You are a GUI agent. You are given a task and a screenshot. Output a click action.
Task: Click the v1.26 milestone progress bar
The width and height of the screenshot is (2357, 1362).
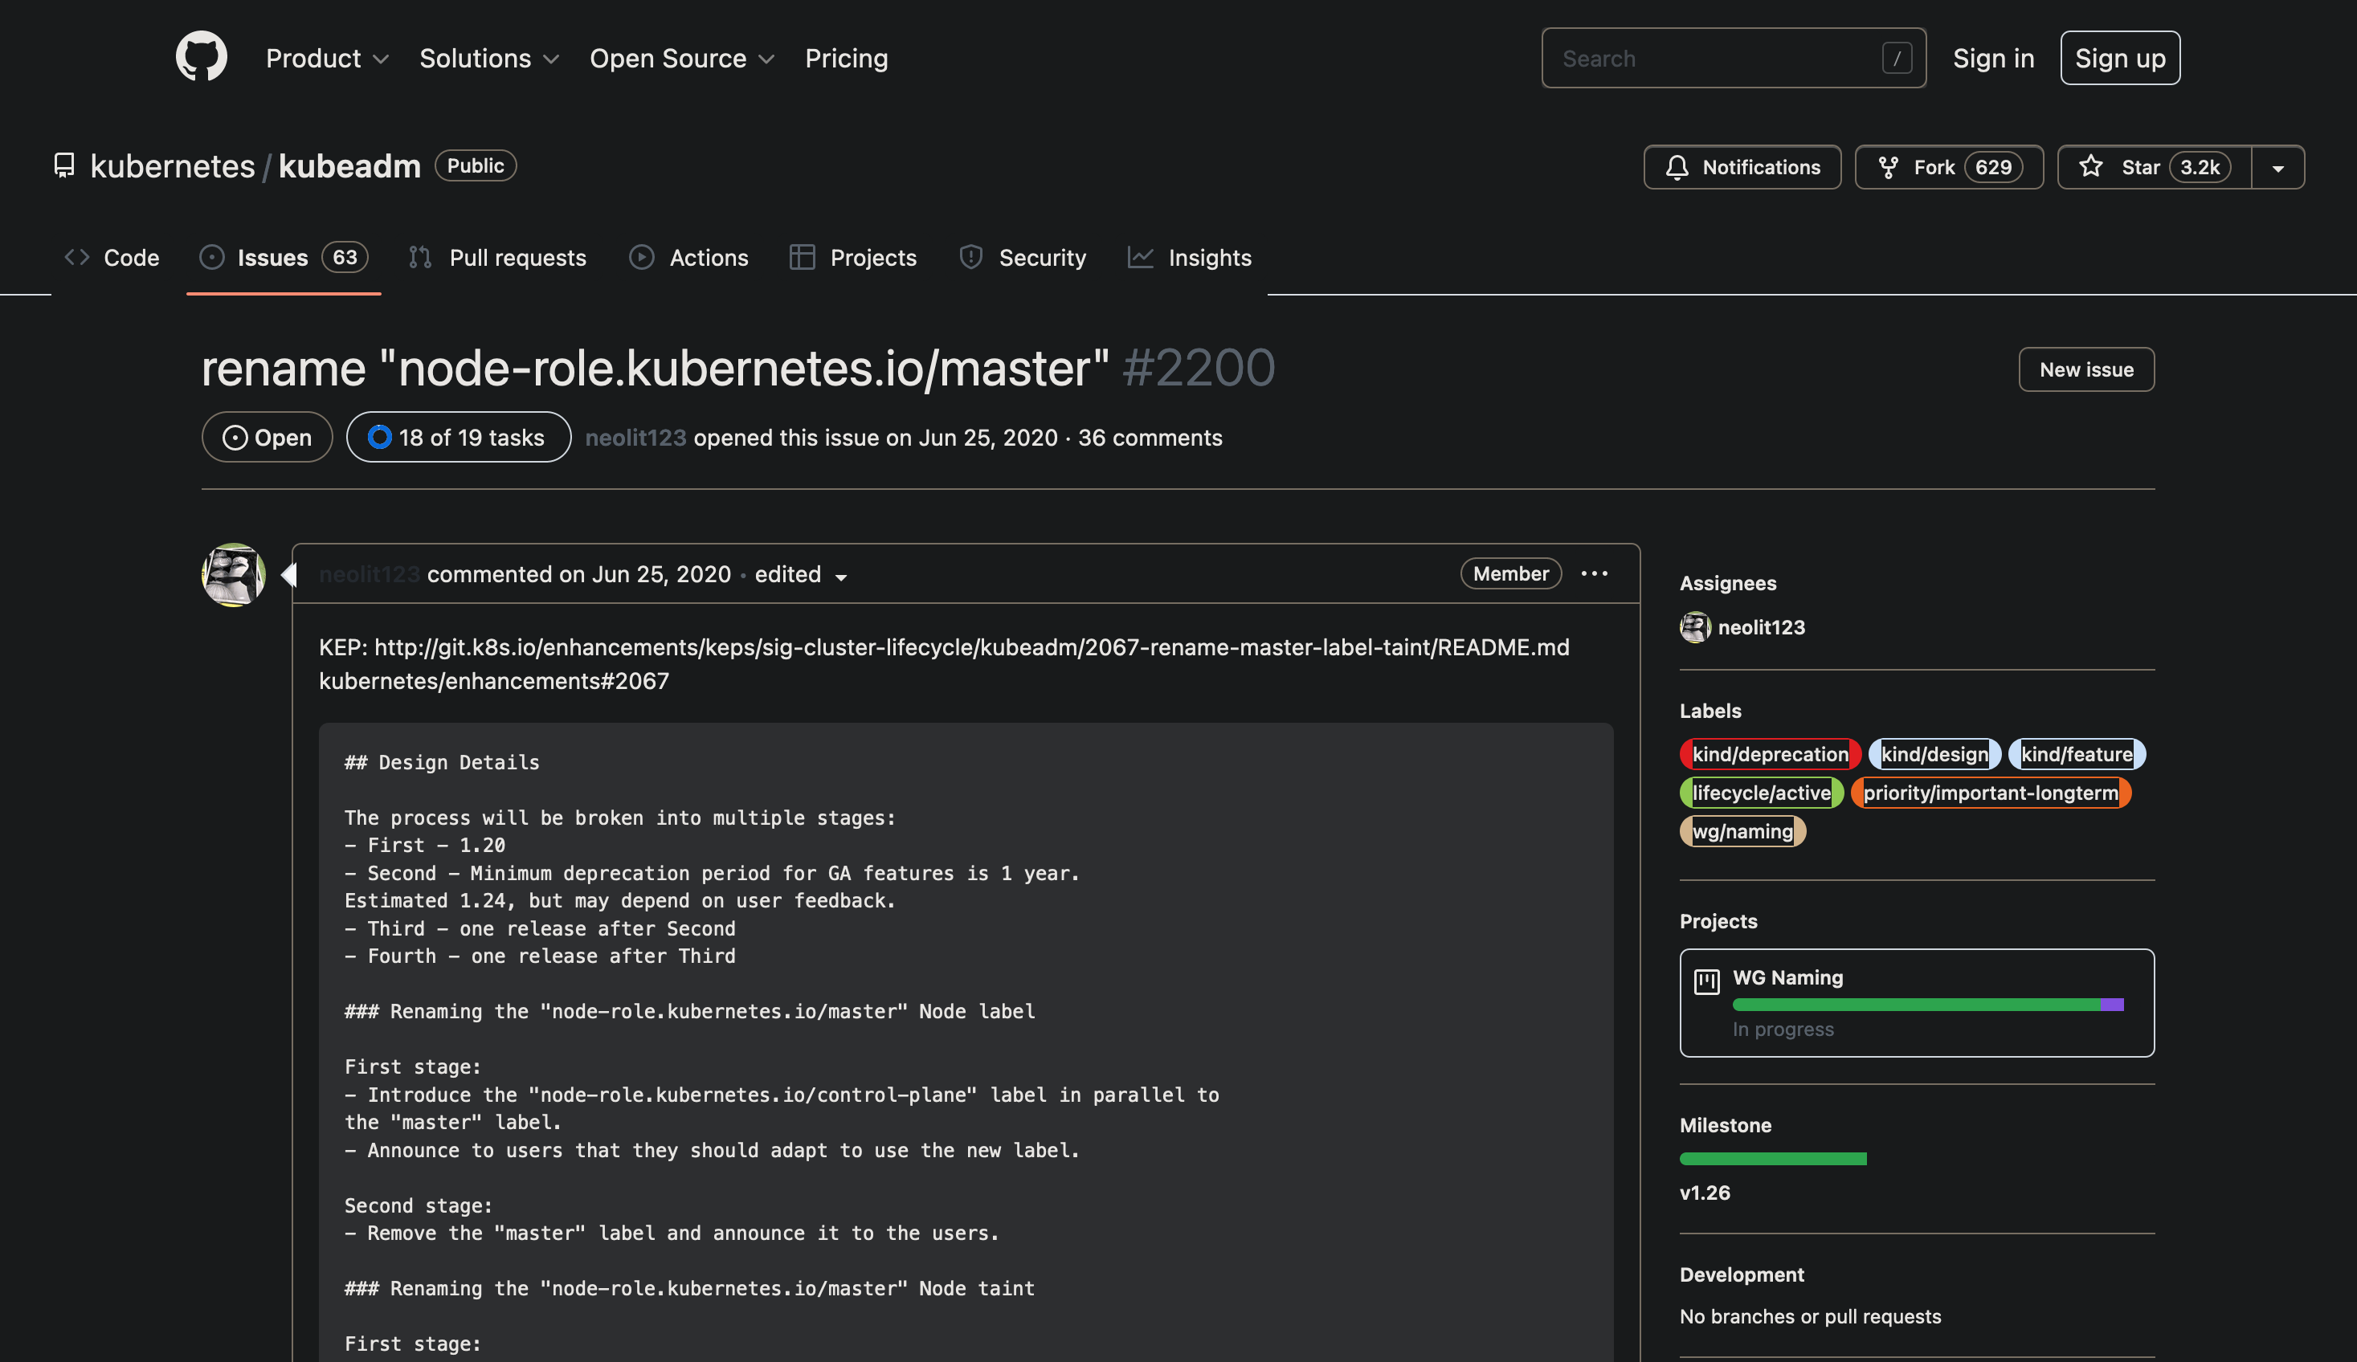click(1772, 1159)
